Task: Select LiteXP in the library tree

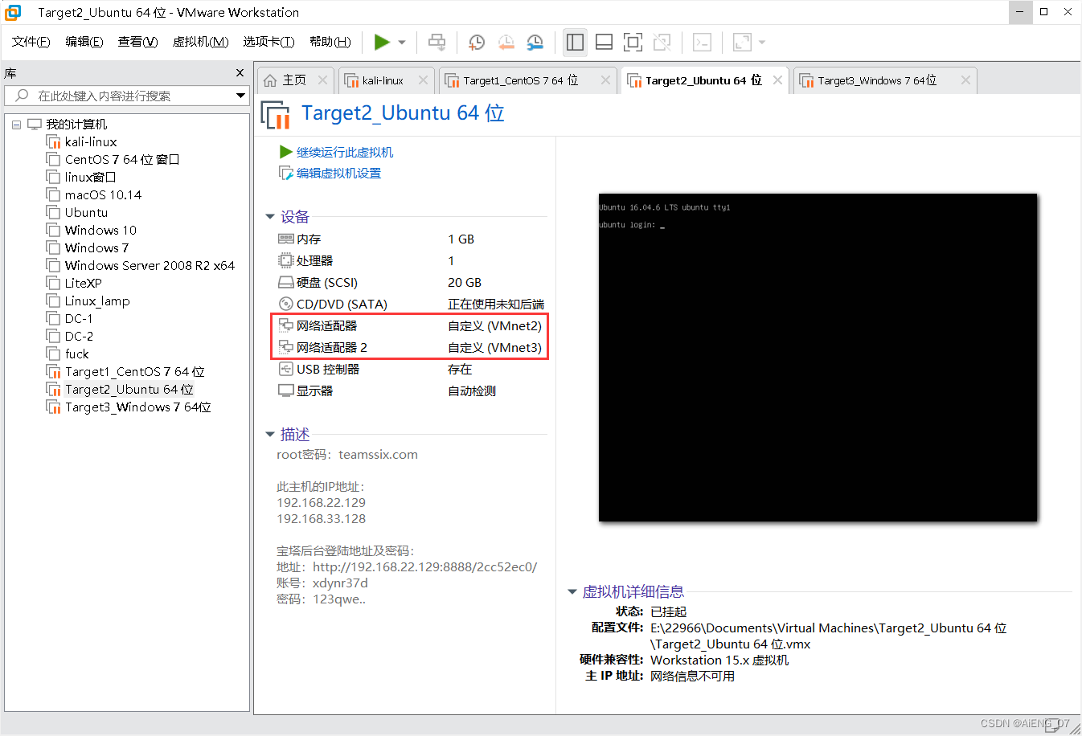Action: tap(83, 284)
